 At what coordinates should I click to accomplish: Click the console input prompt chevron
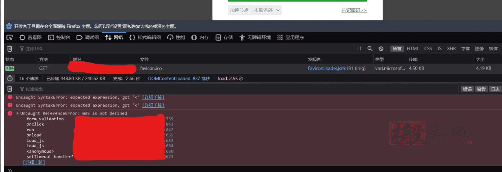(10, 170)
